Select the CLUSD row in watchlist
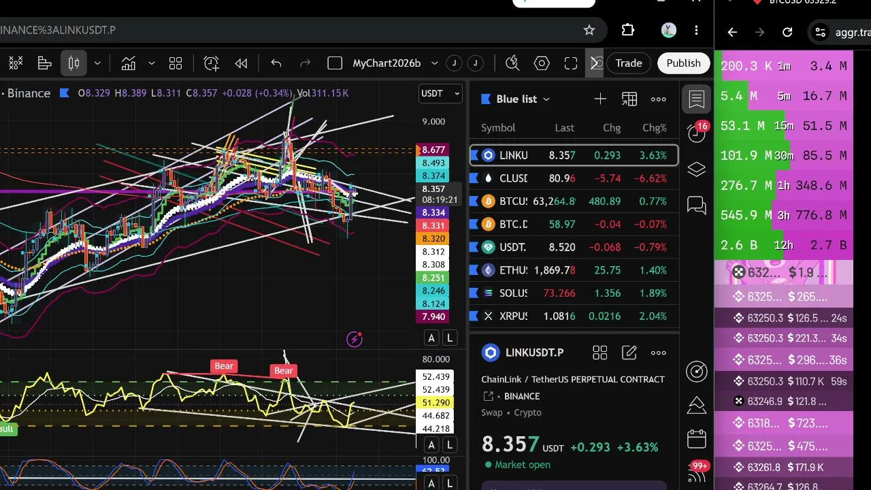This screenshot has height=490, width=871. (574, 178)
